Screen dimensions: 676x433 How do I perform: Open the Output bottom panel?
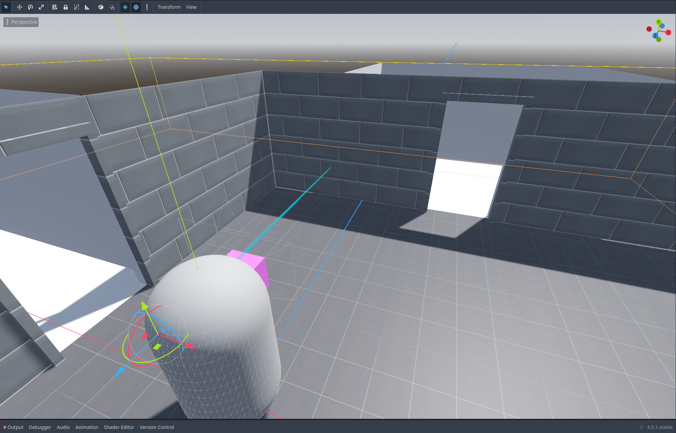coord(15,427)
